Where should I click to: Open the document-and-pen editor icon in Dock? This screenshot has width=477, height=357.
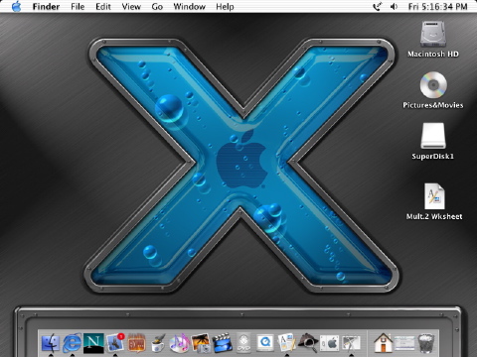pos(286,343)
